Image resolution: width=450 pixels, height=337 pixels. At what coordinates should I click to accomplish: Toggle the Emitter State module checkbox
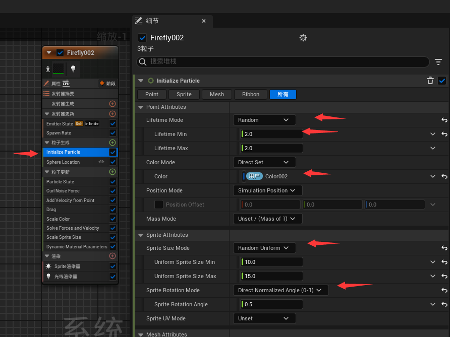(x=113, y=123)
